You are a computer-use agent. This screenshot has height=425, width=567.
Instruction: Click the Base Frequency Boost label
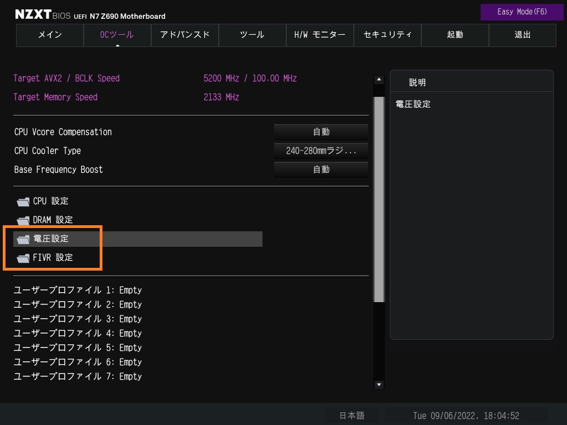tap(58, 169)
